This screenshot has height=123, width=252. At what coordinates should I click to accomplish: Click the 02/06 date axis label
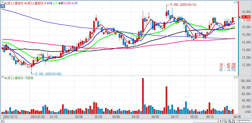(x=79, y=116)
